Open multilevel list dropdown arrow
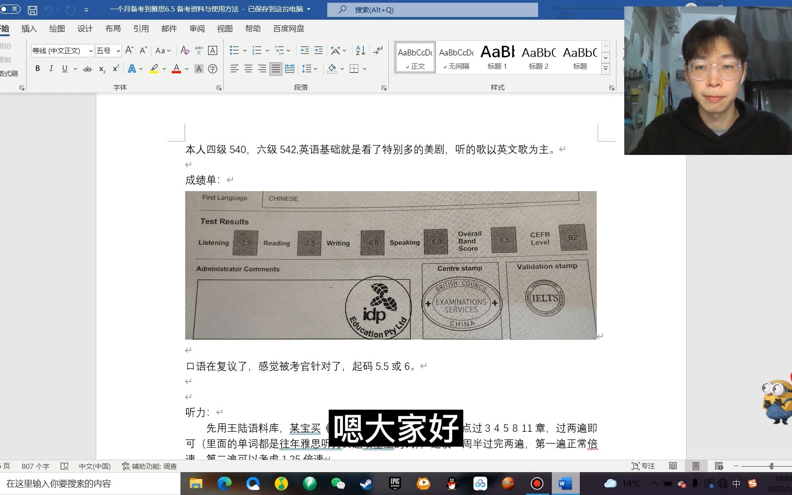Screen dimensions: 792x495 pyautogui.click(x=289, y=50)
